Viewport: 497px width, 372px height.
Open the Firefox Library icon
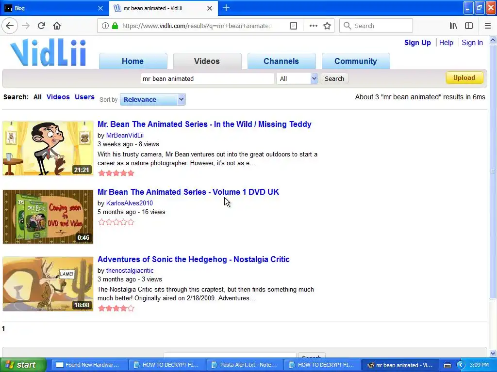click(453, 26)
